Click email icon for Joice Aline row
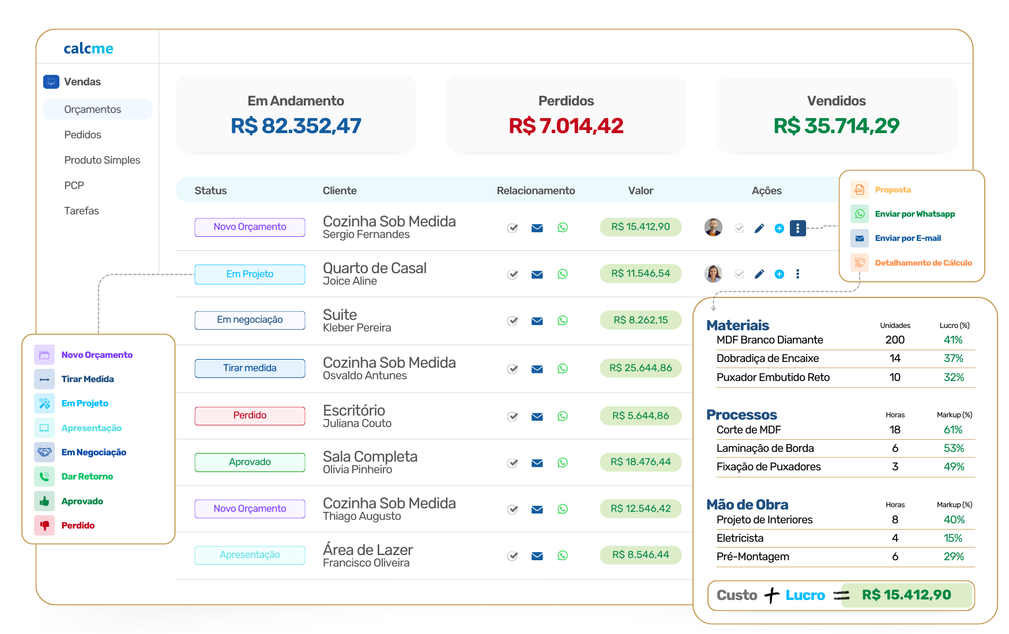Viewport: 1009px width, 634px height. [x=537, y=274]
